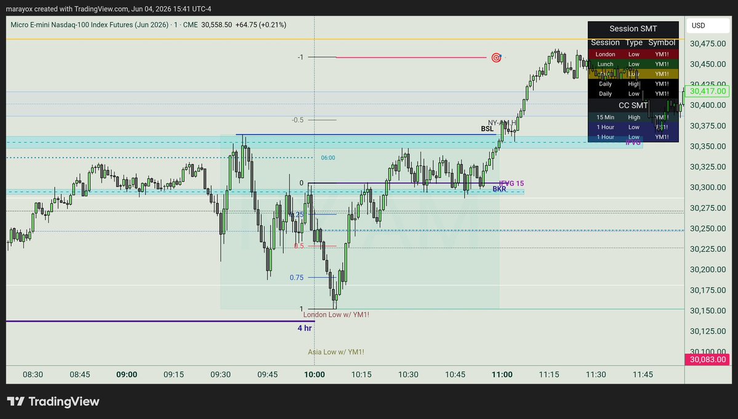
Task: Click the 11:45 time axis label
Action: click(x=643, y=375)
